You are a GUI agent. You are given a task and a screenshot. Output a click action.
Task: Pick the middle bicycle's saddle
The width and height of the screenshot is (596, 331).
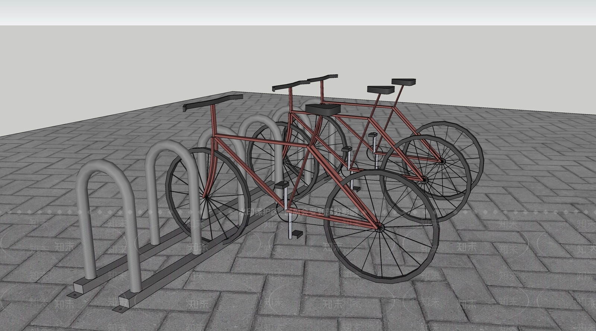coord(380,89)
